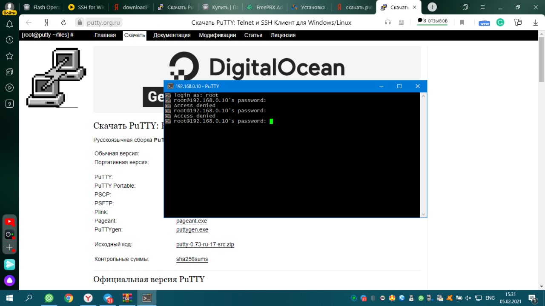Viewport: 545px width, 306px height.
Task: Click the Войти sign-in avatar
Action: click(9, 9)
